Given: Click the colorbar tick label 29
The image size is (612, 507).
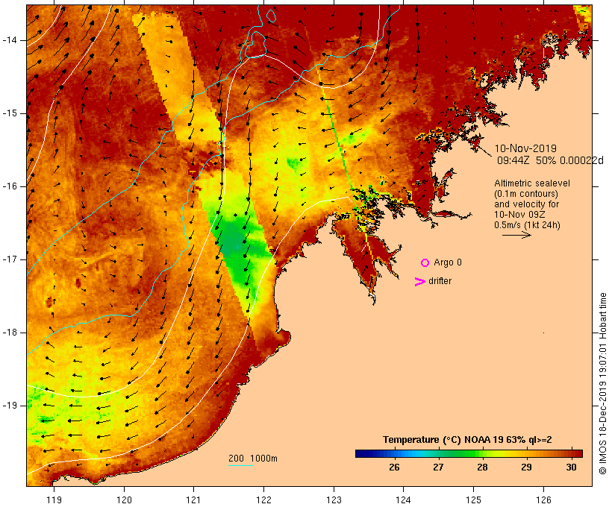Looking at the screenshot, I should (526, 467).
